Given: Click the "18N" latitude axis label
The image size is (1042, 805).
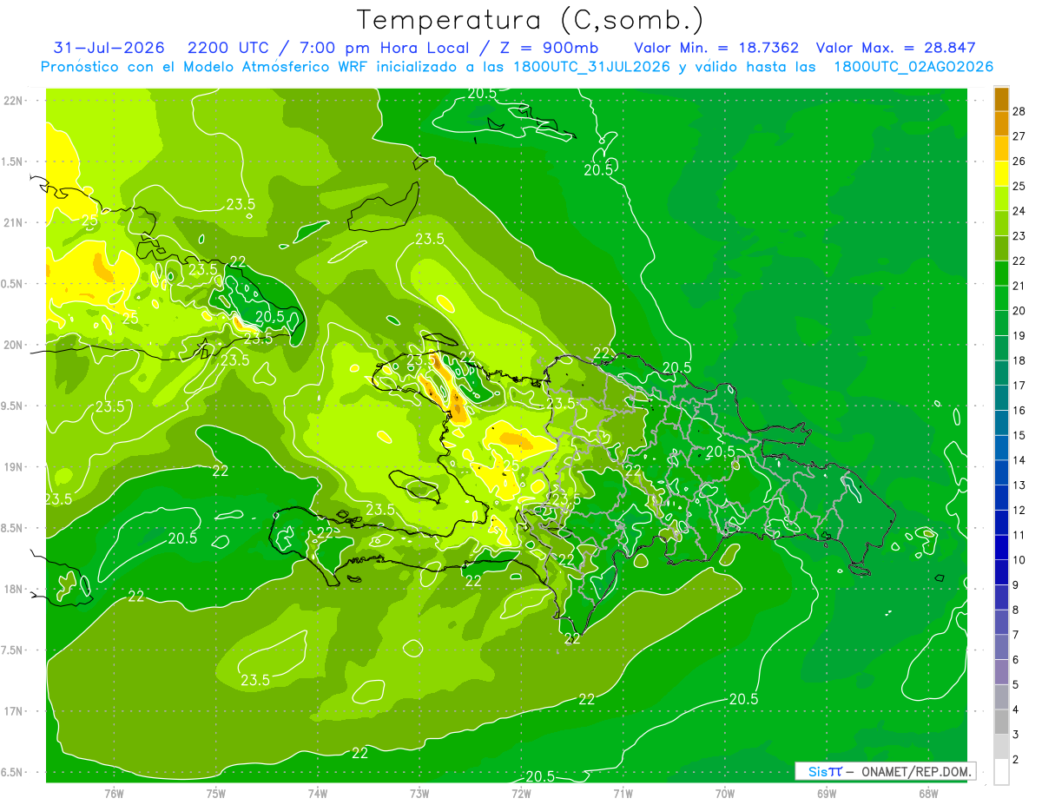Looking at the screenshot, I should 12,589.
